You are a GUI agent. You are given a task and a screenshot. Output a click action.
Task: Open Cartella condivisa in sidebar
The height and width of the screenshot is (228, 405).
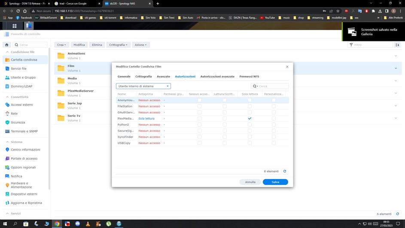[x=25, y=60]
